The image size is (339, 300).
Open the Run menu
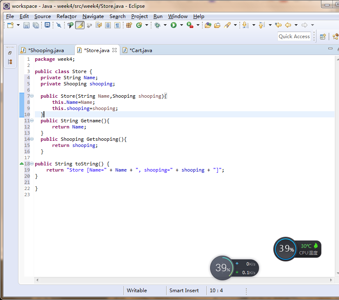click(x=158, y=16)
